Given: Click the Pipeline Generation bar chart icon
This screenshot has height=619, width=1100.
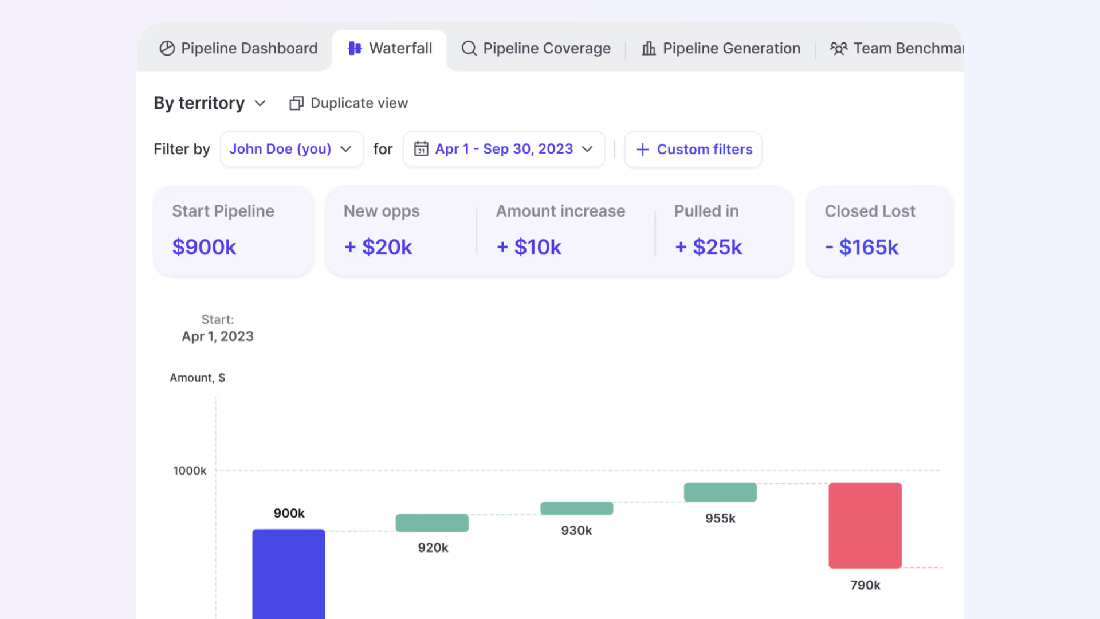Looking at the screenshot, I should (649, 49).
